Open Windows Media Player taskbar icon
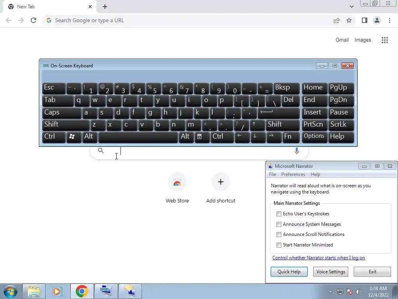Viewport: 398px width, 299px height. click(x=58, y=291)
